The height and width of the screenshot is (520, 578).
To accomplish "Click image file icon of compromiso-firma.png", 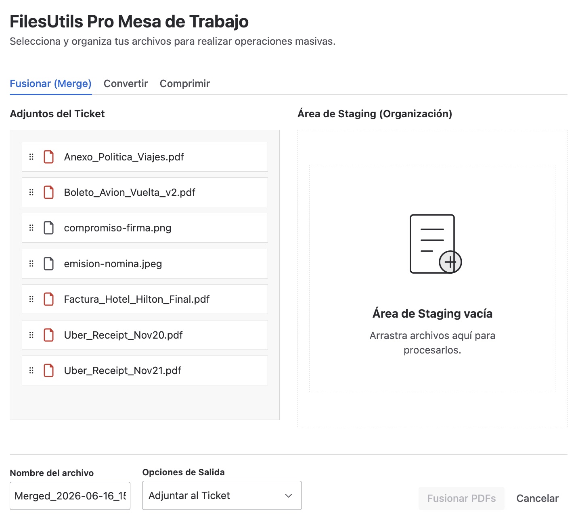I will click(x=49, y=228).
